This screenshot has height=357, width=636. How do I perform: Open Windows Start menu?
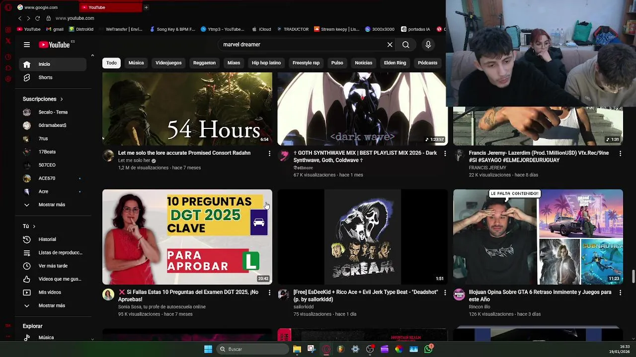[x=208, y=349]
